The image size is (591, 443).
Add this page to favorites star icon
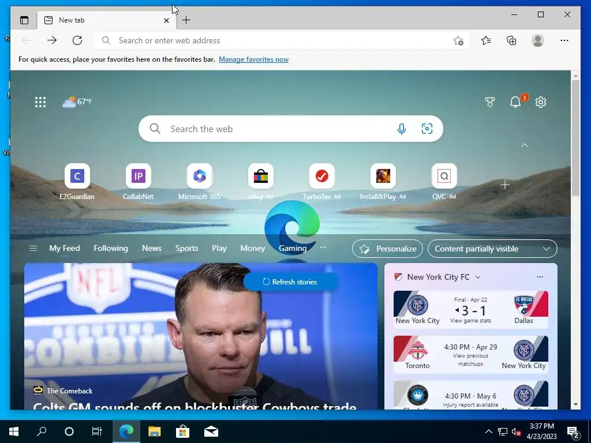pyautogui.click(x=458, y=41)
